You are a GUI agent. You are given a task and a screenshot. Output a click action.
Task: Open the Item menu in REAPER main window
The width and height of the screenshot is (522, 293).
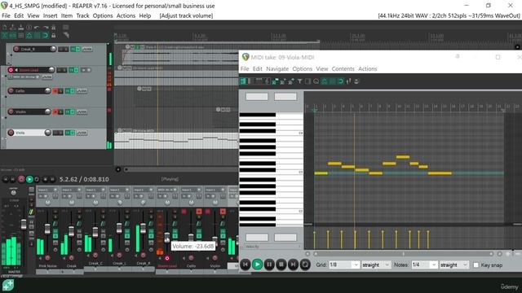pyautogui.click(x=67, y=15)
